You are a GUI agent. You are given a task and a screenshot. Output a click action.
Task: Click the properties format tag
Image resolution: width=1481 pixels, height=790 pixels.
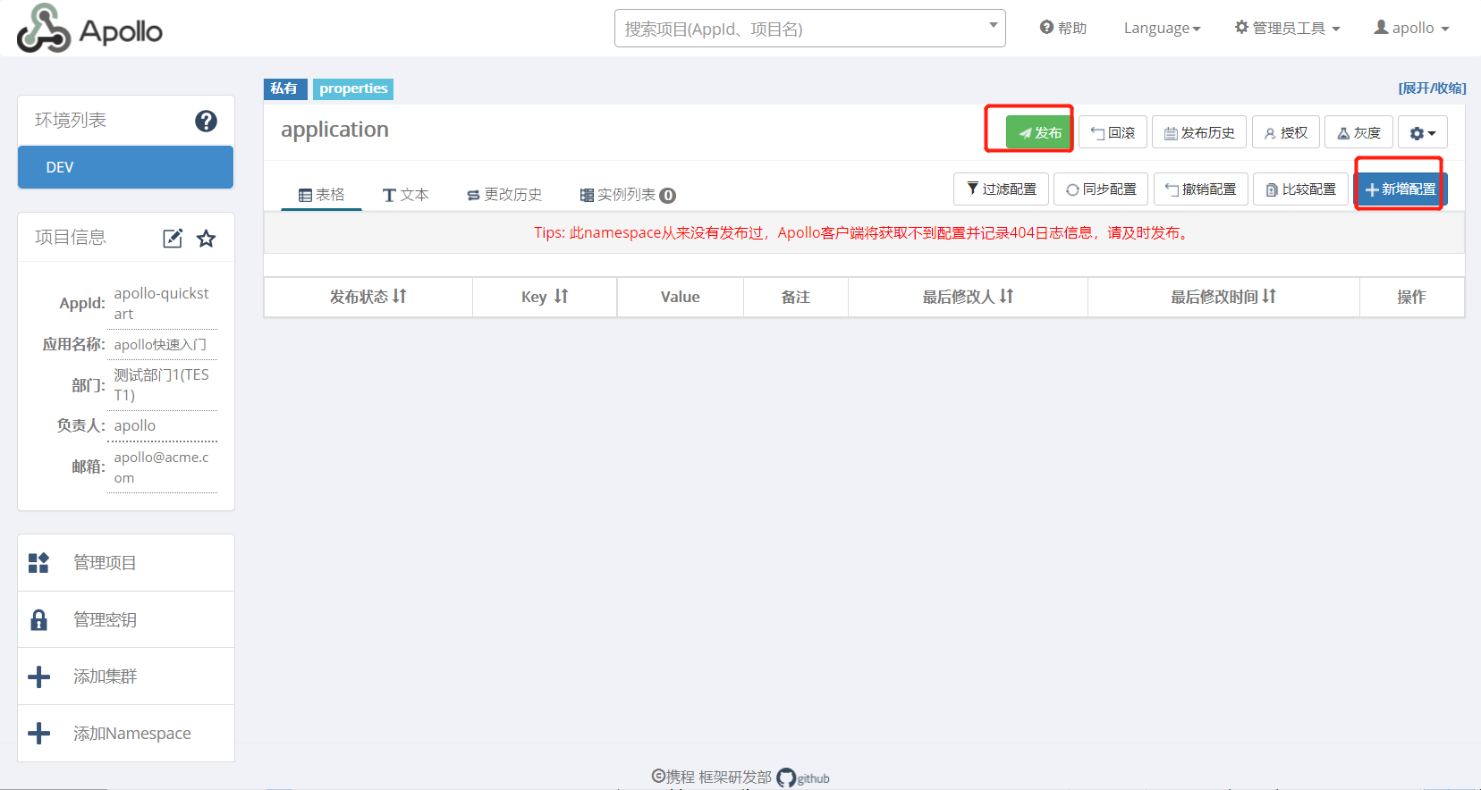click(353, 88)
